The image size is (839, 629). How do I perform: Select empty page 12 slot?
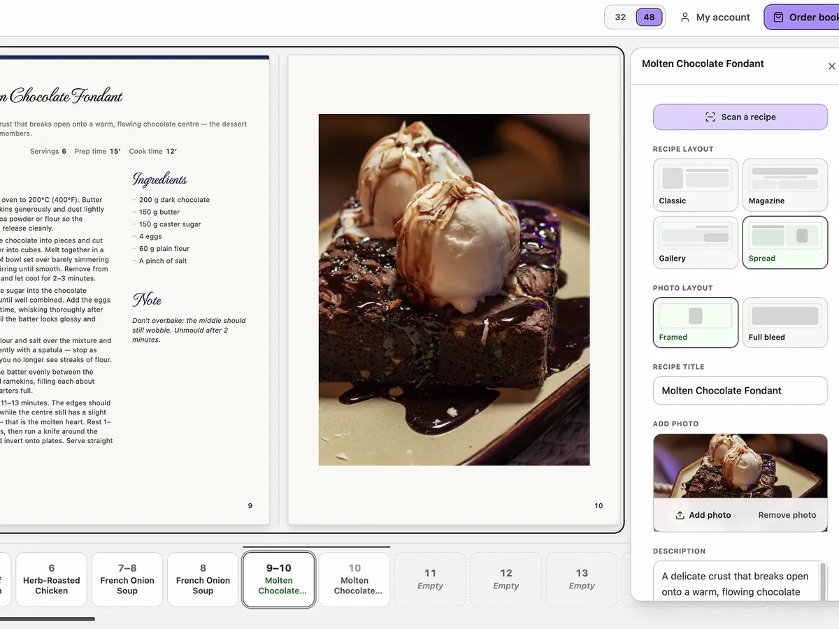coord(506,579)
